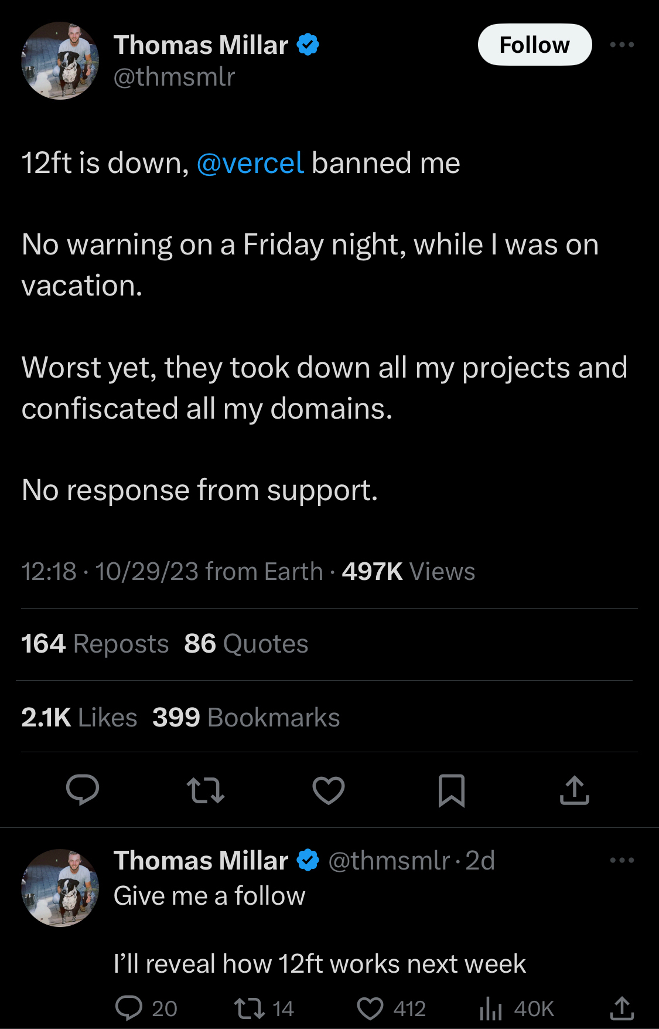Open more options for reply tweet
Viewport: 659px width, 1029px height.
coord(622,860)
